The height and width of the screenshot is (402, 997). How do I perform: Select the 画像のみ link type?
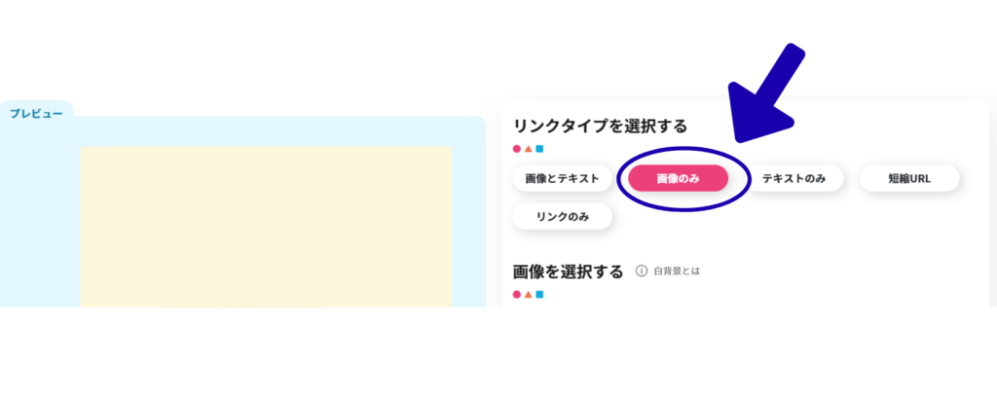pos(678,179)
